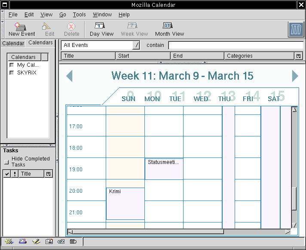This screenshot has width=306, height=250.
Task: Collapse calendars pane via splitter grippy
Action: tap(28, 145)
